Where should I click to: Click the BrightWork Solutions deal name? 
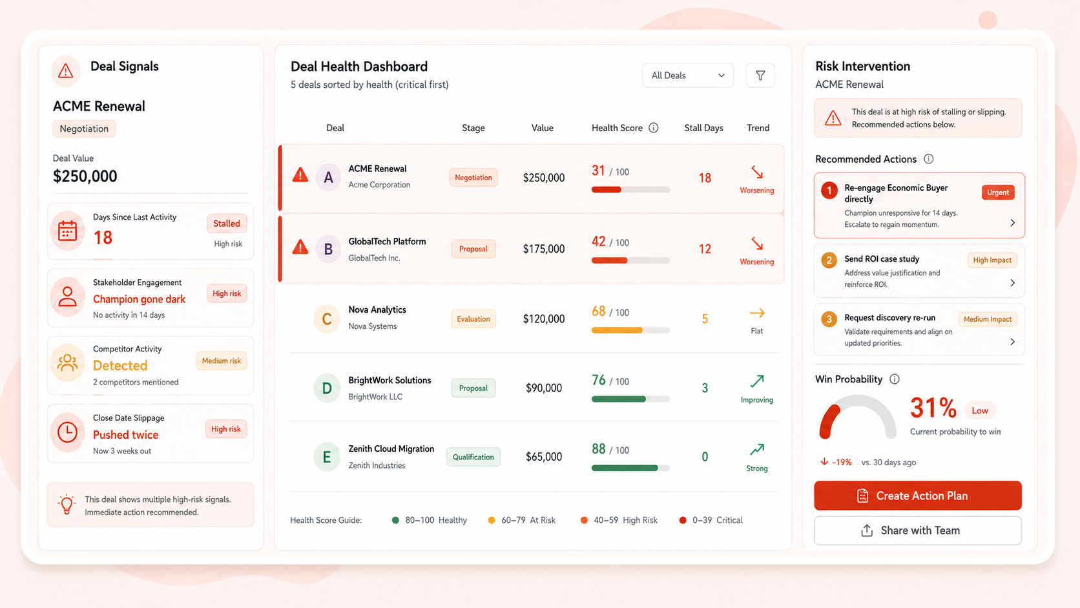click(389, 381)
